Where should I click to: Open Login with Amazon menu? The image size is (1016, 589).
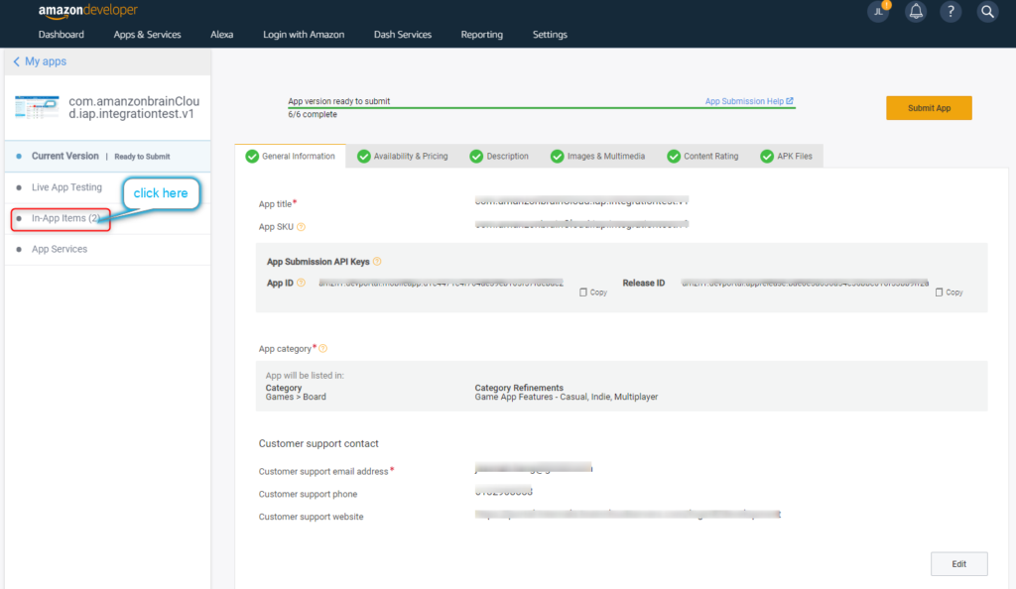coord(304,35)
